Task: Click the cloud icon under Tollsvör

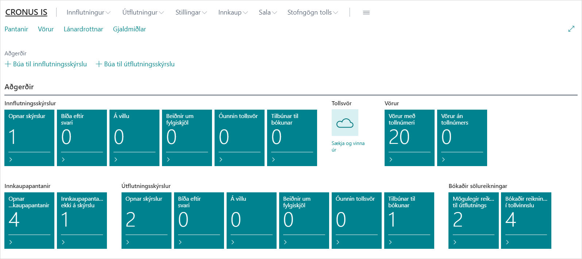Action: (x=345, y=123)
